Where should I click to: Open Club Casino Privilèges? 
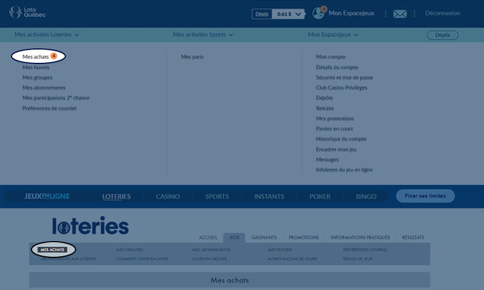341,88
